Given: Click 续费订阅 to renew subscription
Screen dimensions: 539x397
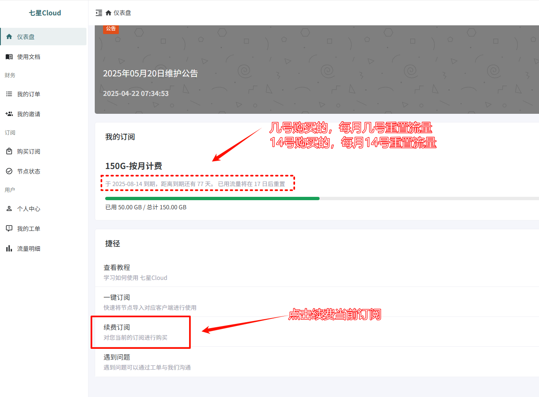Looking at the screenshot, I should (317, 332).
